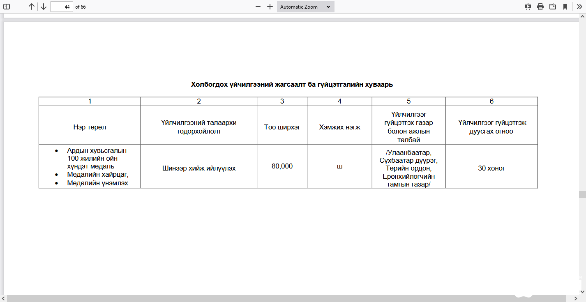The width and height of the screenshot is (586, 302).
Task: Click column number '1' cell
Action: pos(90,101)
